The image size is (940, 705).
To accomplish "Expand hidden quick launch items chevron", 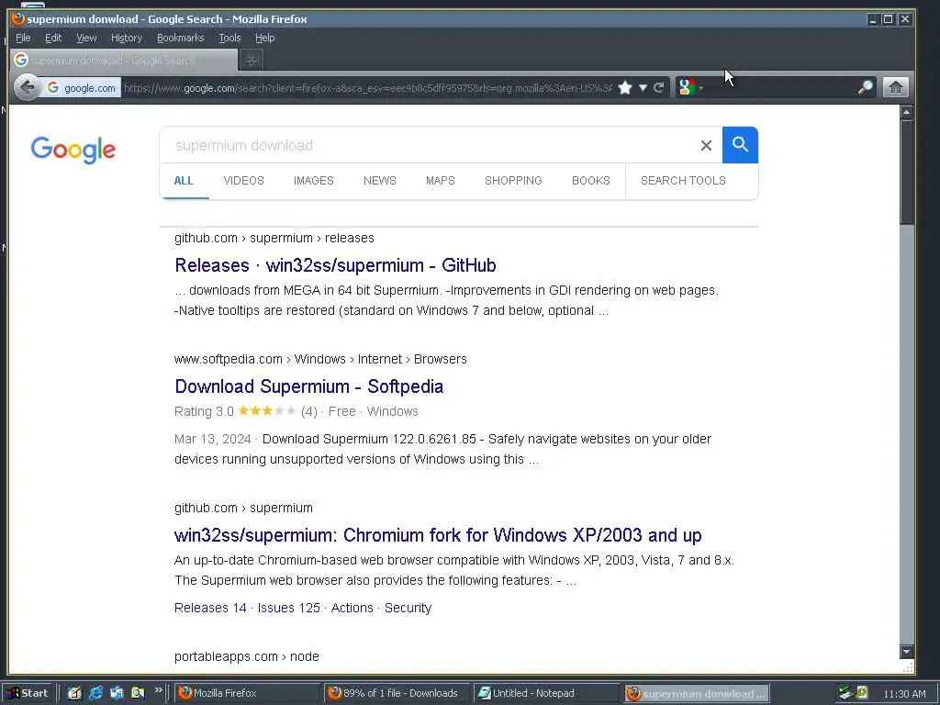I will pyautogui.click(x=158, y=690).
